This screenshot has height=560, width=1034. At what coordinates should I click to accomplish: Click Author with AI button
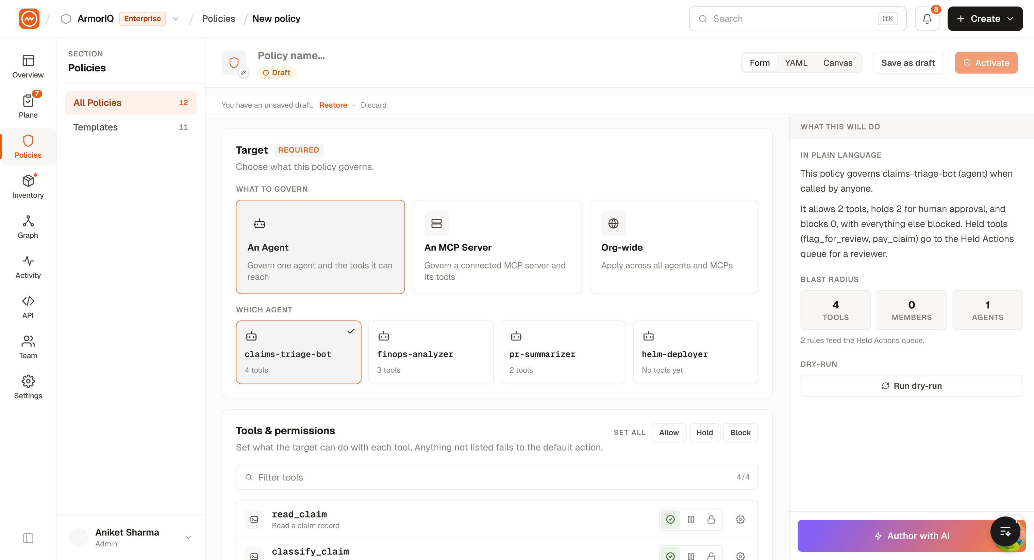[x=911, y=536]
